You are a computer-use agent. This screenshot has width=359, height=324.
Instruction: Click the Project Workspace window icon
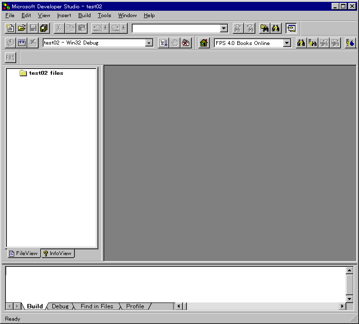pyautogui.click(x=291, y=28)
